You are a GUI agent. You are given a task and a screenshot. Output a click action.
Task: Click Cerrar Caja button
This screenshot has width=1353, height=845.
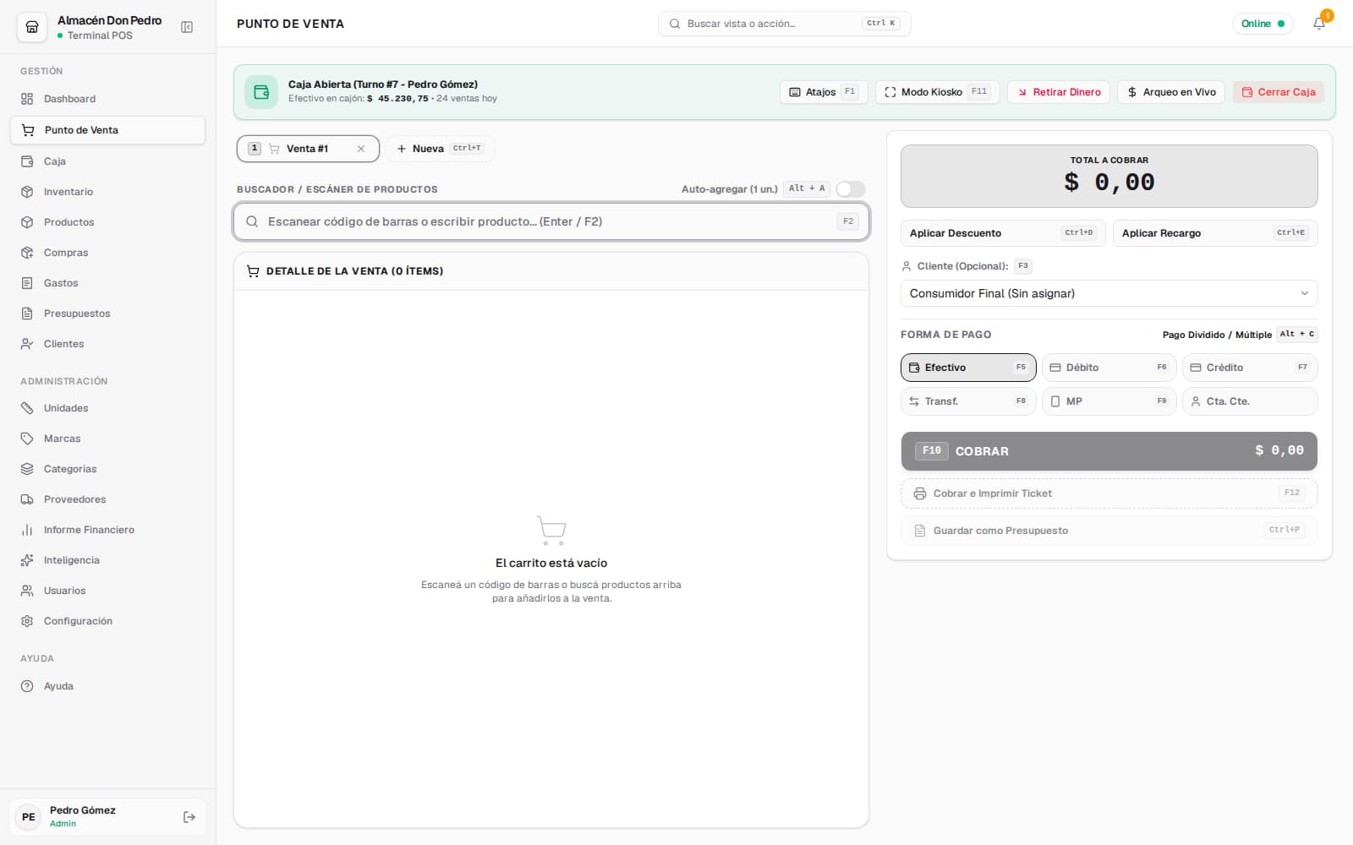(1278, 92)
